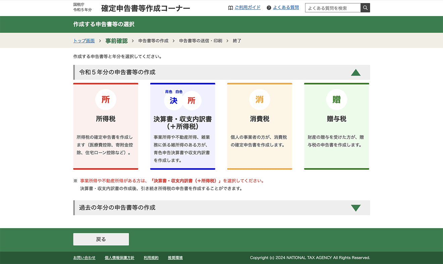443x264 pixels.
Task: Open 推奨環境 footer link
Action: coord(175,258)
